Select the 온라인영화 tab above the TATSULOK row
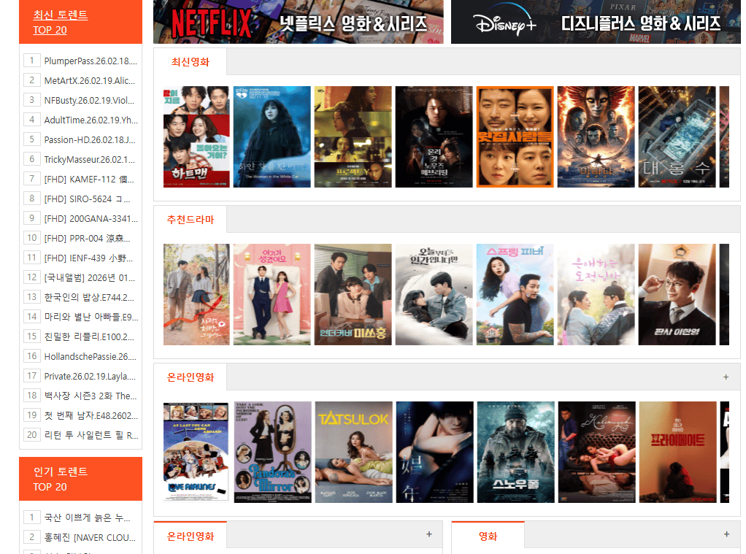This screenshot has width=746, height=554. pyautogui.click(x=191, y=377)
